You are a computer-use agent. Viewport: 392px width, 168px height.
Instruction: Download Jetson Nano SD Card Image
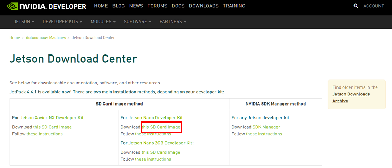[x=161, y=127]
